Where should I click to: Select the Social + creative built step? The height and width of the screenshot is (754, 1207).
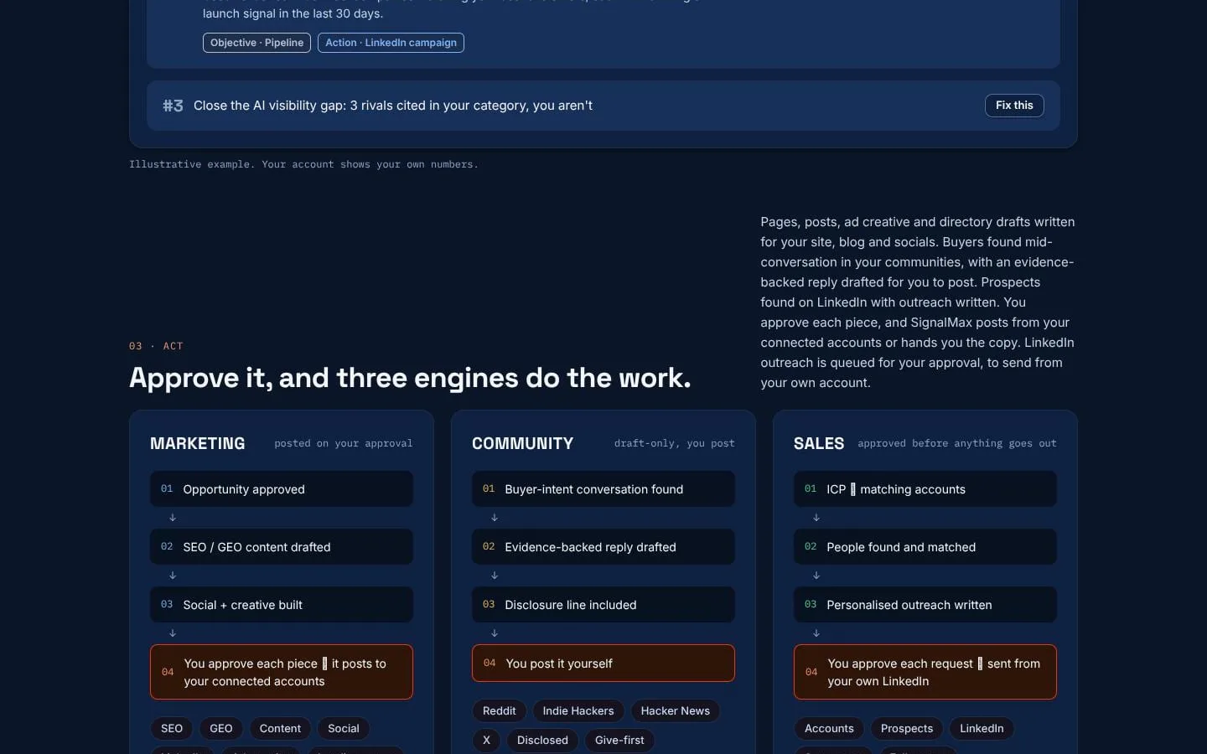pyautogui.click(x=282, y=605)
